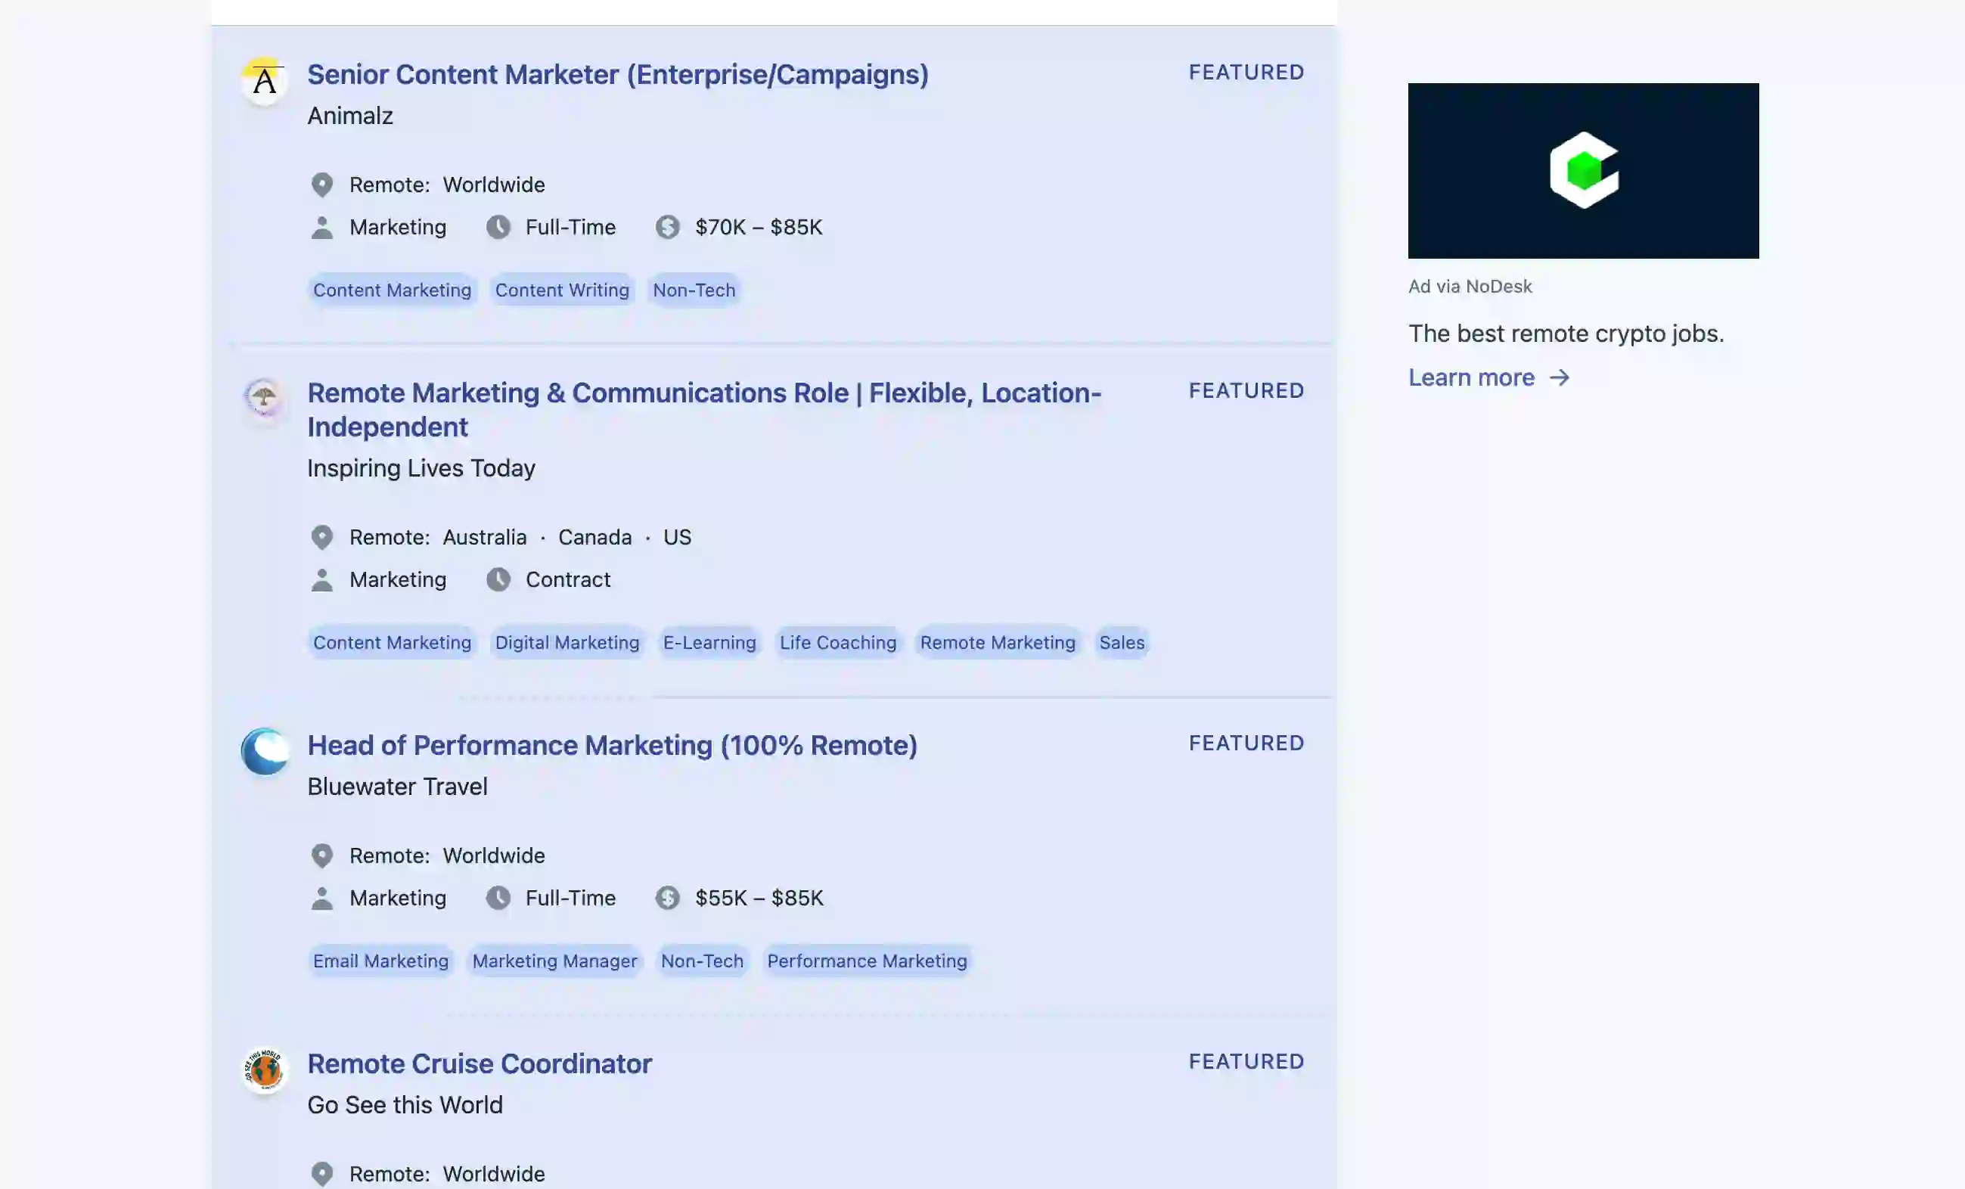The height and width of the screenshot is (1189, 1965).
Task: Open the Senior Content Marketer job posting
Action: point(618,73)
